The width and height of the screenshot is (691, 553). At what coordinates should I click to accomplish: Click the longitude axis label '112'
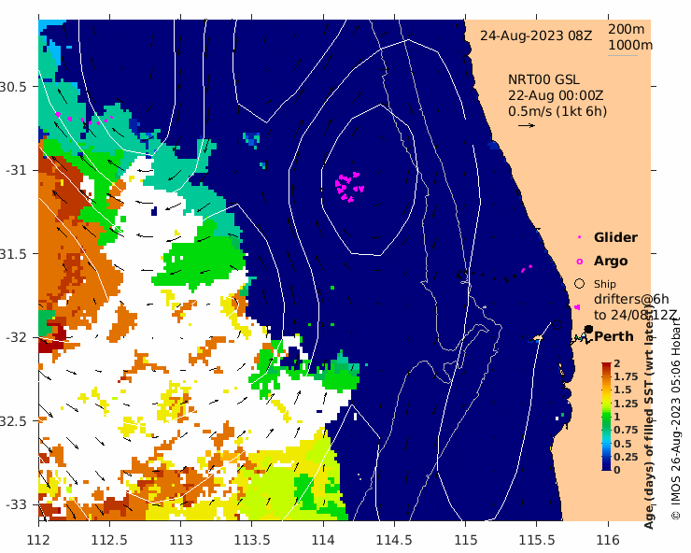(x=38, y=540)
